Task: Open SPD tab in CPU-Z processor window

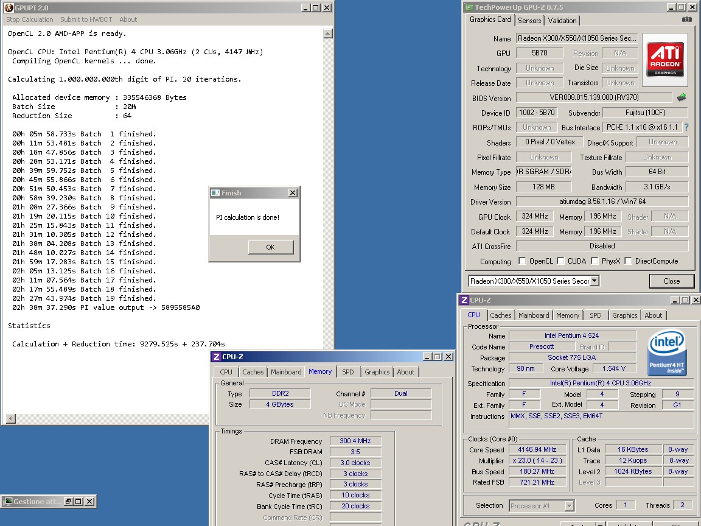Action: pyautogui.click(x=596, y=315)
